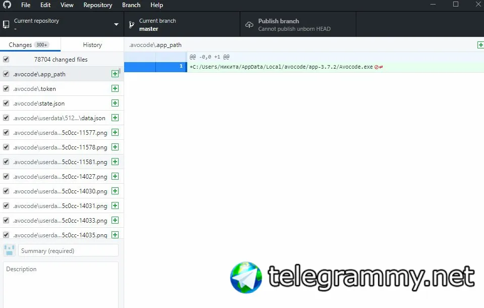The height and width of the screenshot is (308, 484).
Task: Click the Description text area
Action: click(x=61, y=285)
